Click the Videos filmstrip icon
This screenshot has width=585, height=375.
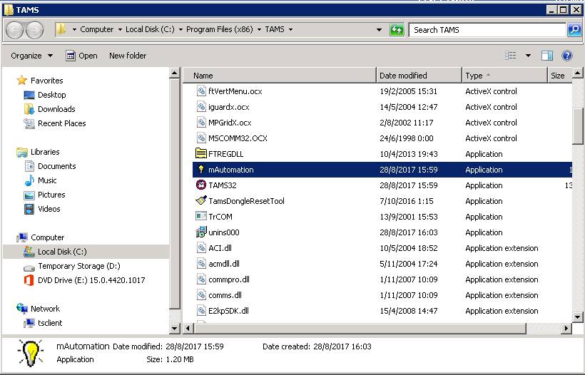coord(29,209)
